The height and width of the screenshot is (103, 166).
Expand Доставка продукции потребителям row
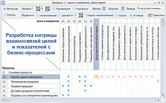click(4, 91)
